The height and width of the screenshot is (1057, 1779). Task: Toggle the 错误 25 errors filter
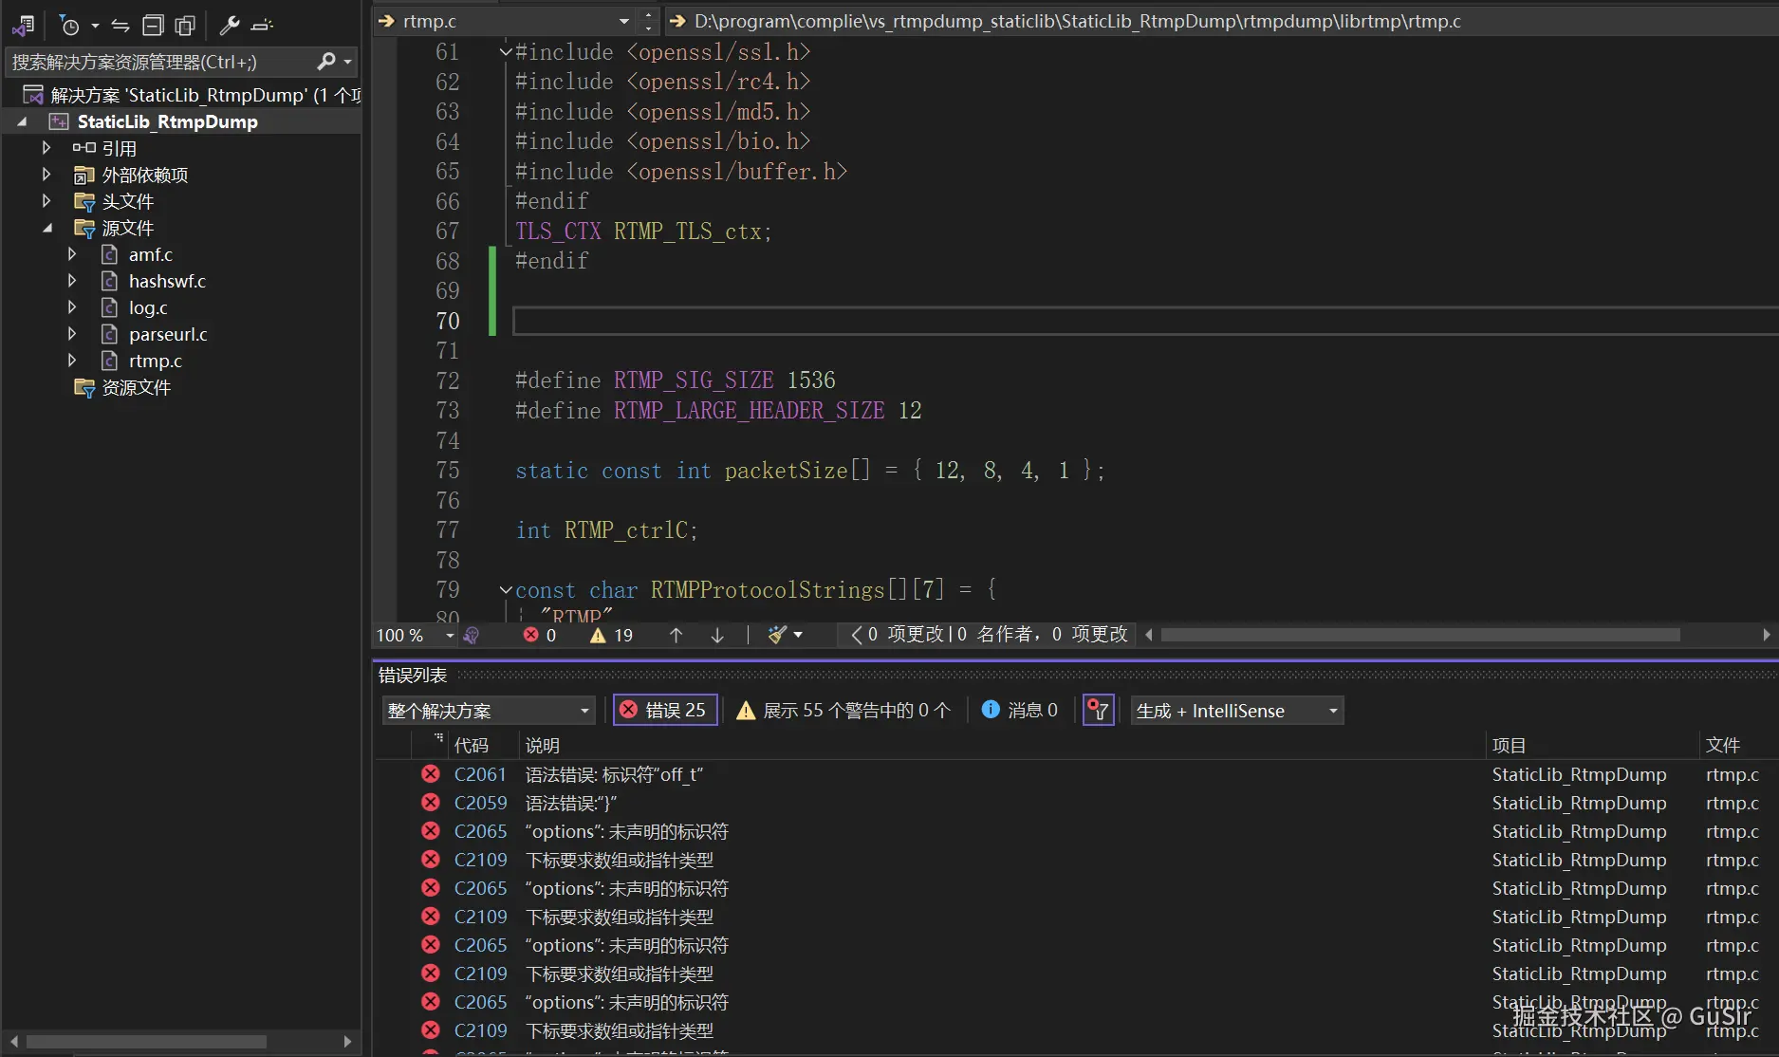point(665,710)
